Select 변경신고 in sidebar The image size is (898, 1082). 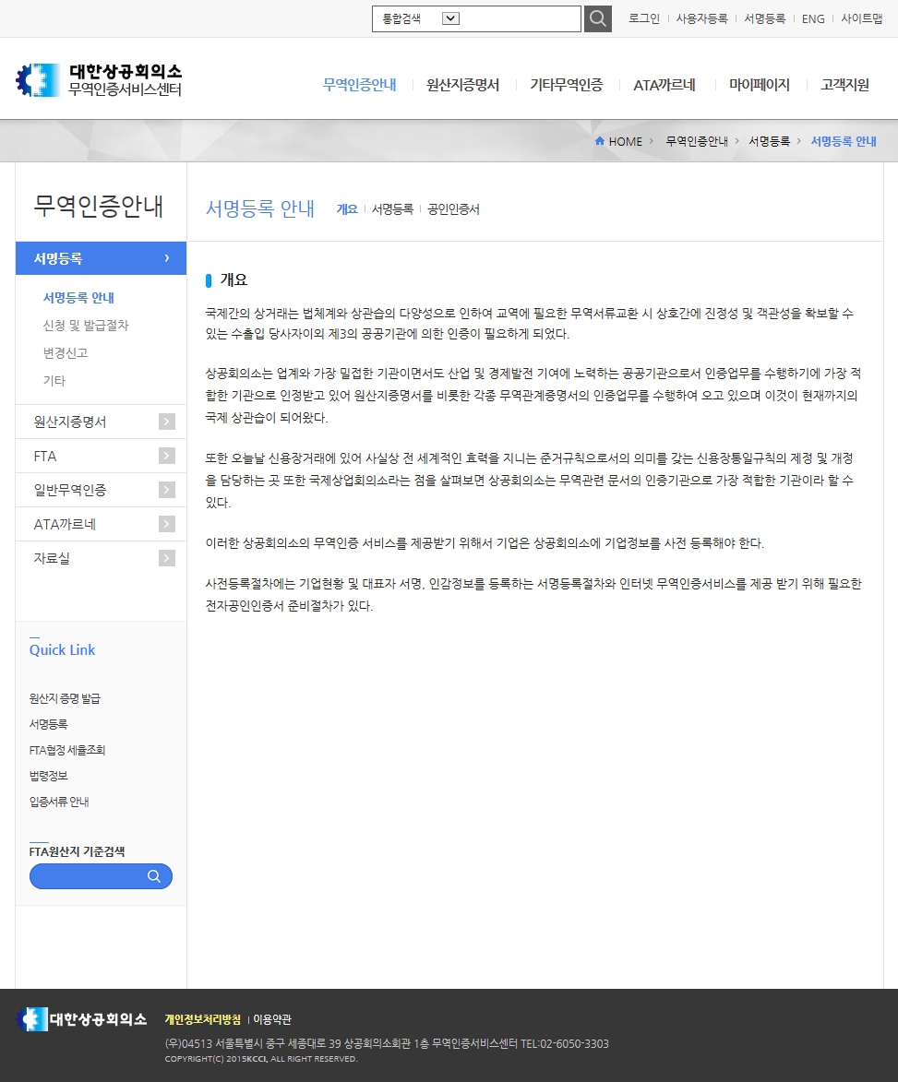coord(66,352)
